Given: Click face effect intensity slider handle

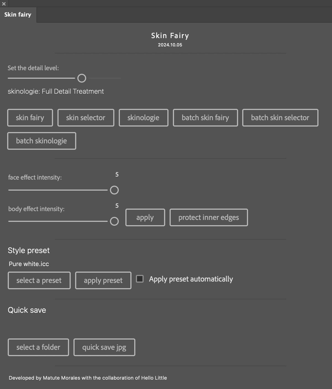Looking at the screenshot, I should 114,190.
